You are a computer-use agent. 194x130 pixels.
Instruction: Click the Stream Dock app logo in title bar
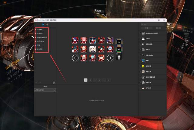(x=36, y=20)
